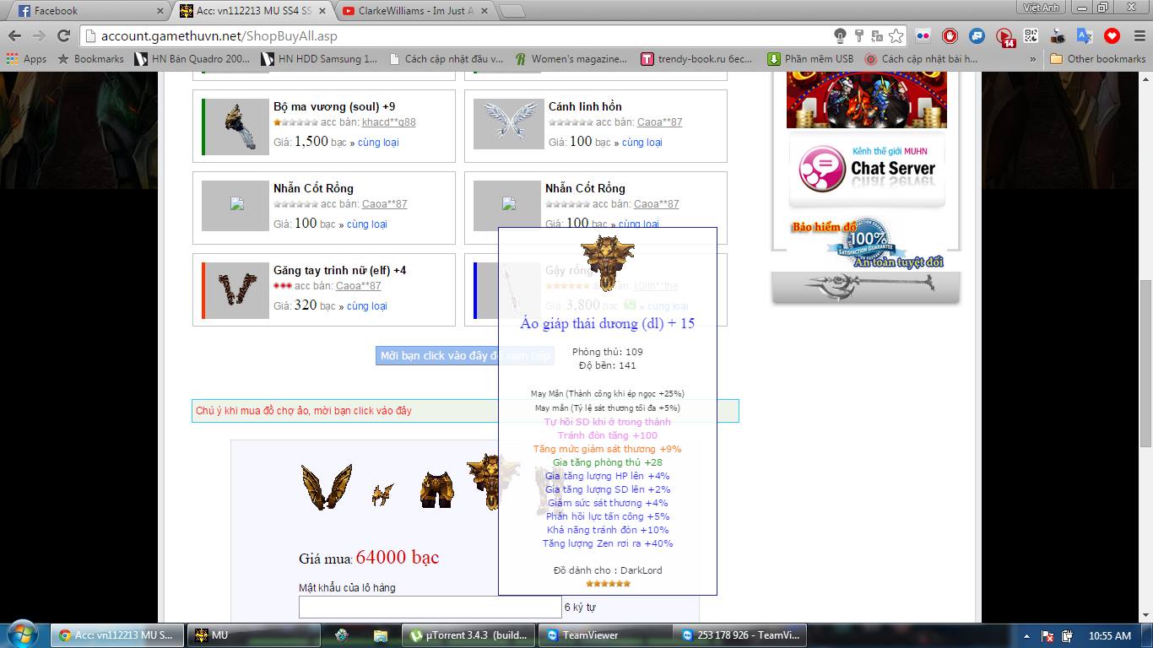Click the Cánh linh hồn wings image
Image resolution: width=1153 pixels, height=648 pixels.
point(508,124)
